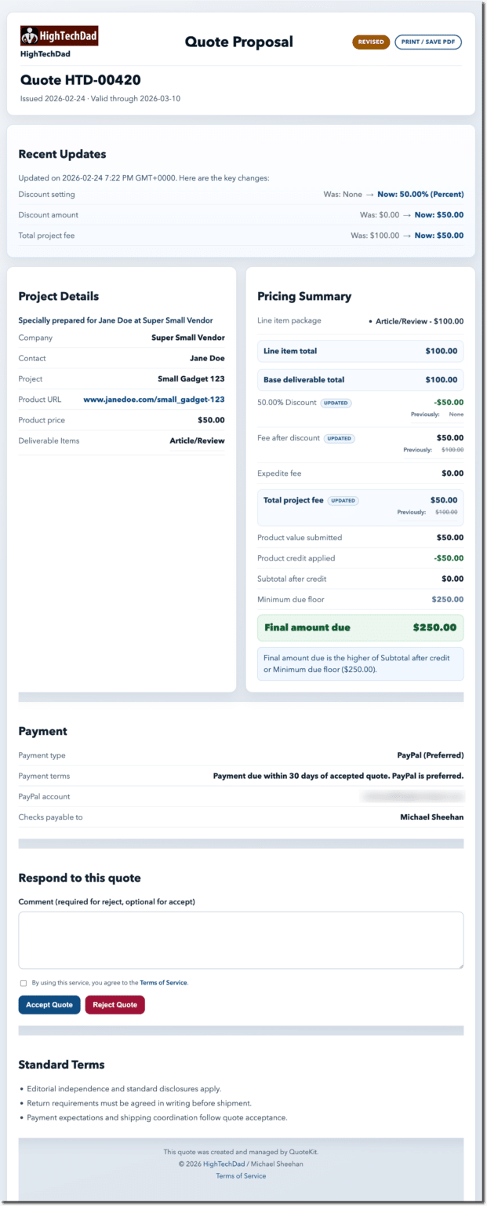Viewport: 487px width, 1206px height.
Task: Click the minimum due floor explanation note
Action: click(360, 663)
